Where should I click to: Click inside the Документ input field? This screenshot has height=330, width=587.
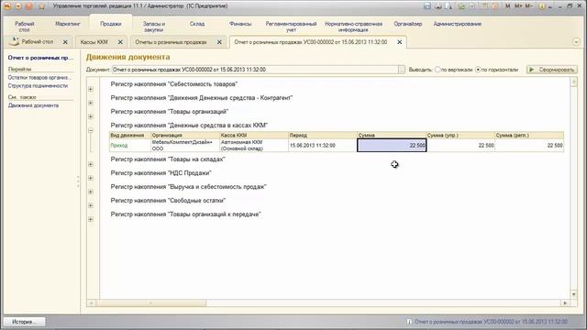pos(255,70)
